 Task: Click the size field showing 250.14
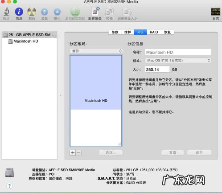click(x=157, y=70)
